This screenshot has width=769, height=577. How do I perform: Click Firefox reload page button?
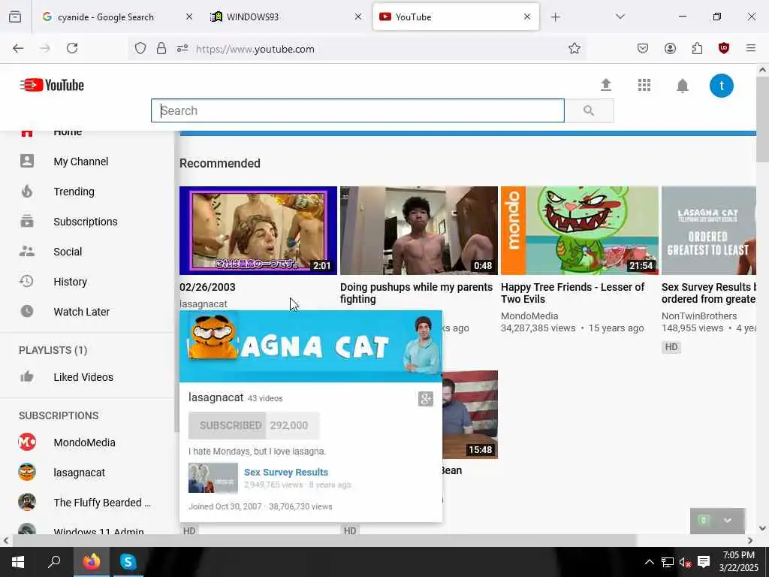pyautogui.click(x=72, y=48)
